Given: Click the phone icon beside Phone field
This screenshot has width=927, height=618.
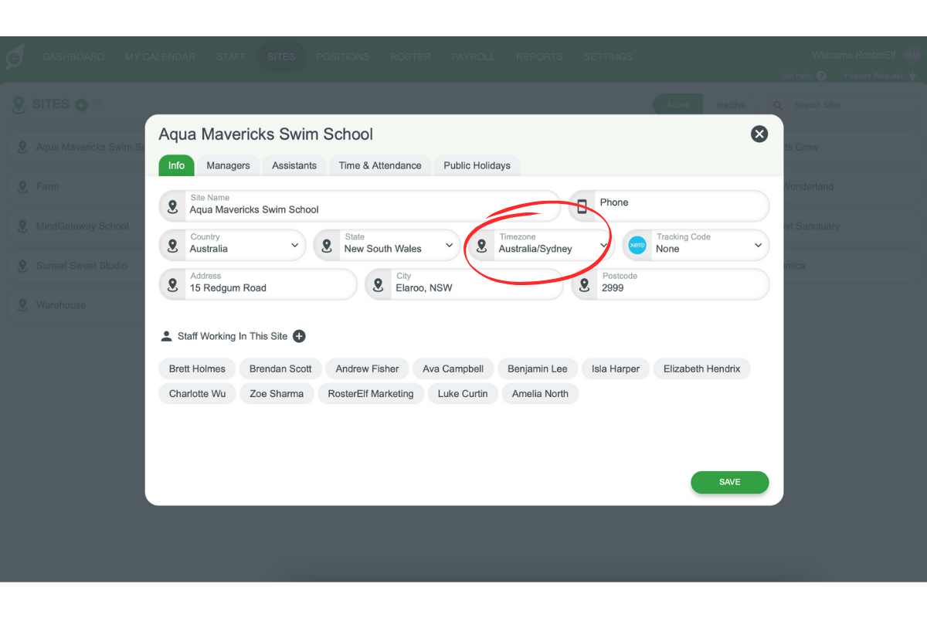Looking at the screenshot, I should [584, 206].
